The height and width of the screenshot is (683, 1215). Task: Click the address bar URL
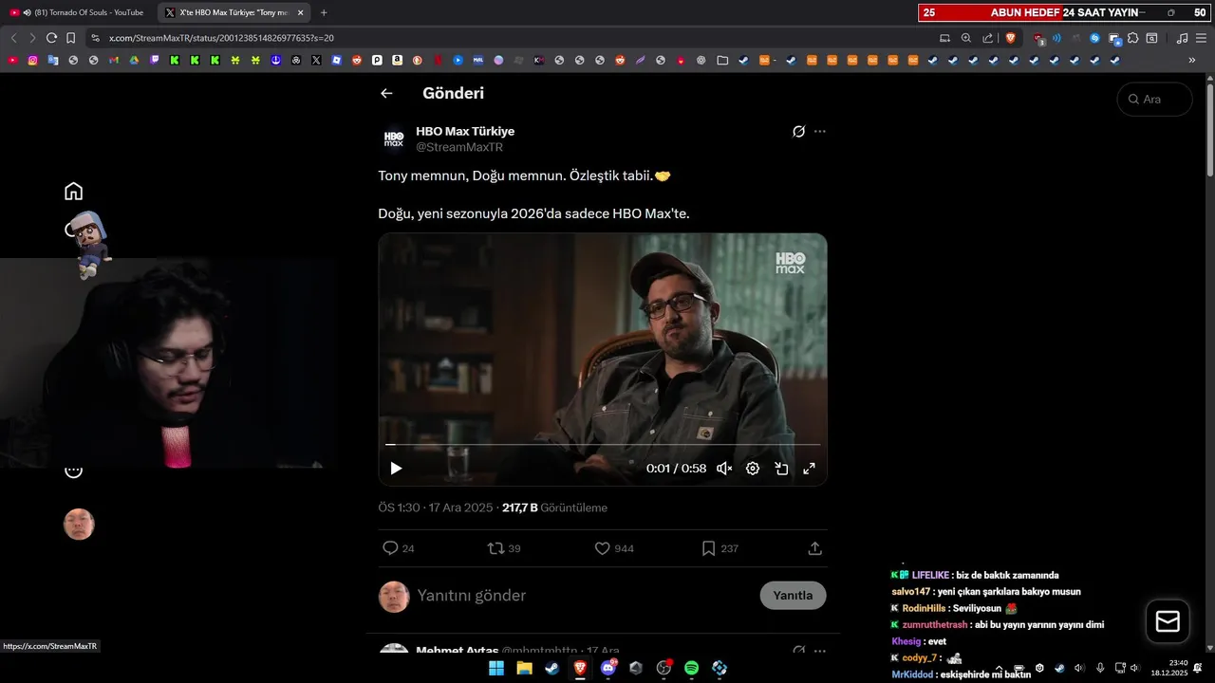221,38
